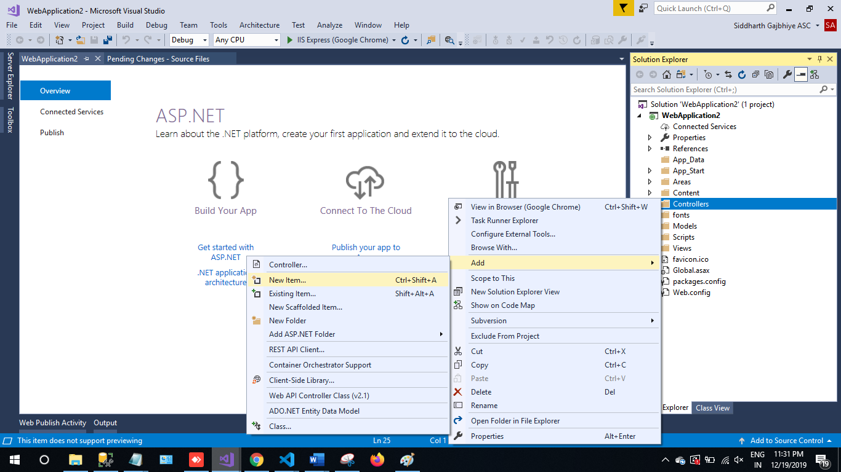This screenshot has height=472, width=841.
Task: Click Sync with Active Document icon
Action: (x=728, y=74)
